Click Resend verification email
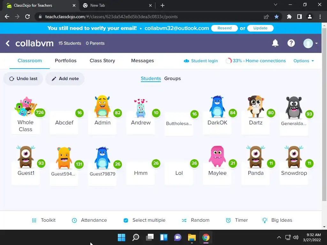327x245 pixels. [x=224, y=28]
